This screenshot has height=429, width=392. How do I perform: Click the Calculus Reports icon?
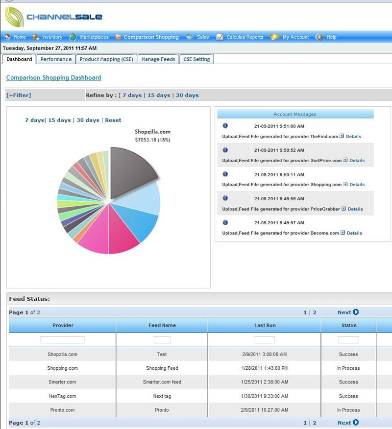(x=219, y=37)
